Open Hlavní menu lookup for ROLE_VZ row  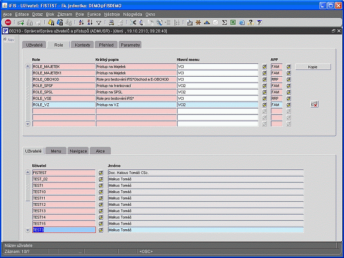point(264,105)
